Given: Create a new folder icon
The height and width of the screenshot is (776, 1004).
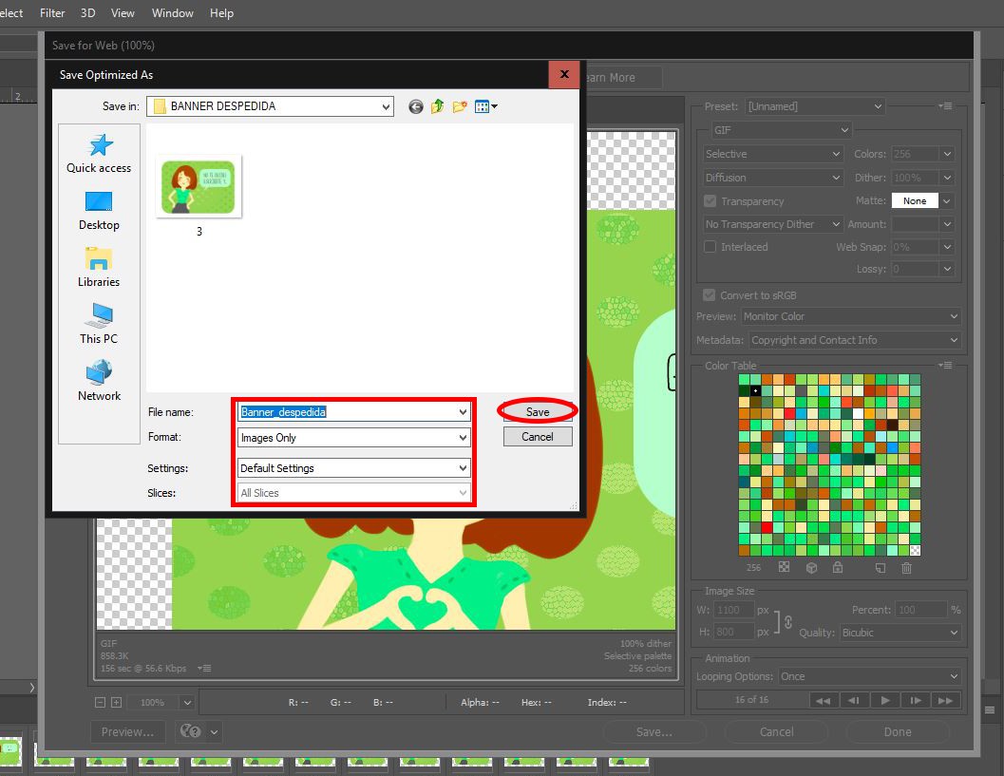Looking at the screenshot, I should pos(459,107).
